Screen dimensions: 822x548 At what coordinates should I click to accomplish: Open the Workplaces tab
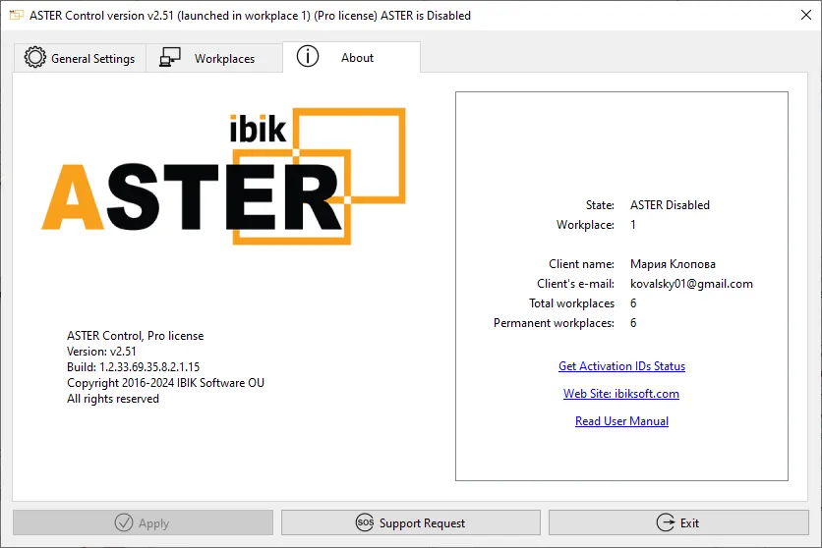(x=224, y=59)
